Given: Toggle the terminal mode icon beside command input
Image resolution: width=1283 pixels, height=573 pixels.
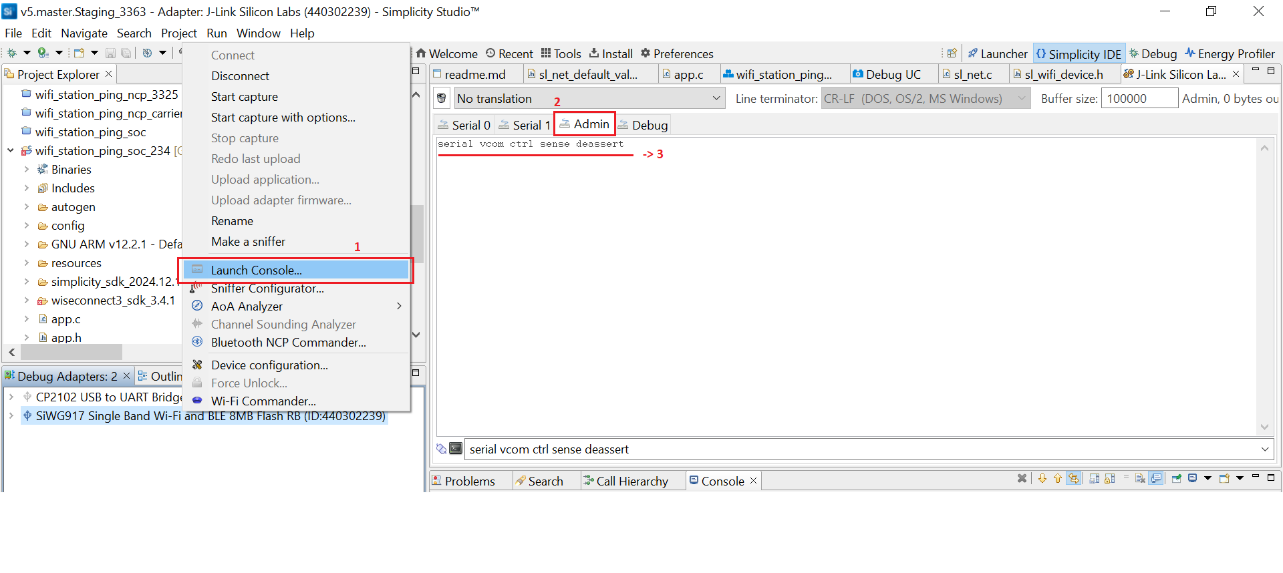Looking at the screenshot, I should 456,449.
